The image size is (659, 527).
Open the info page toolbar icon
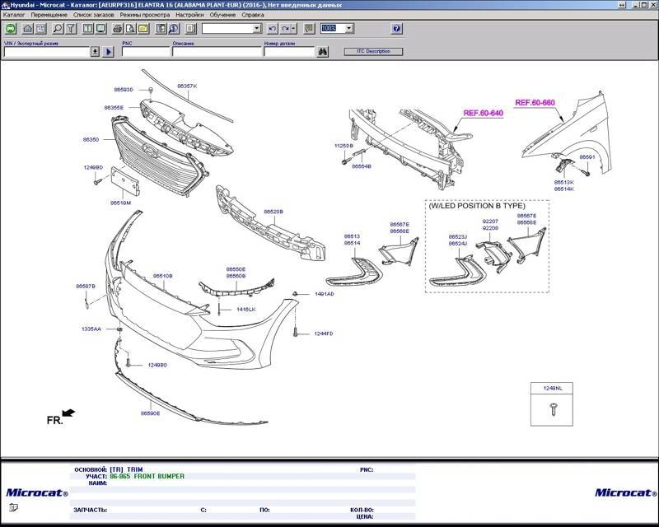click(87, 29)
